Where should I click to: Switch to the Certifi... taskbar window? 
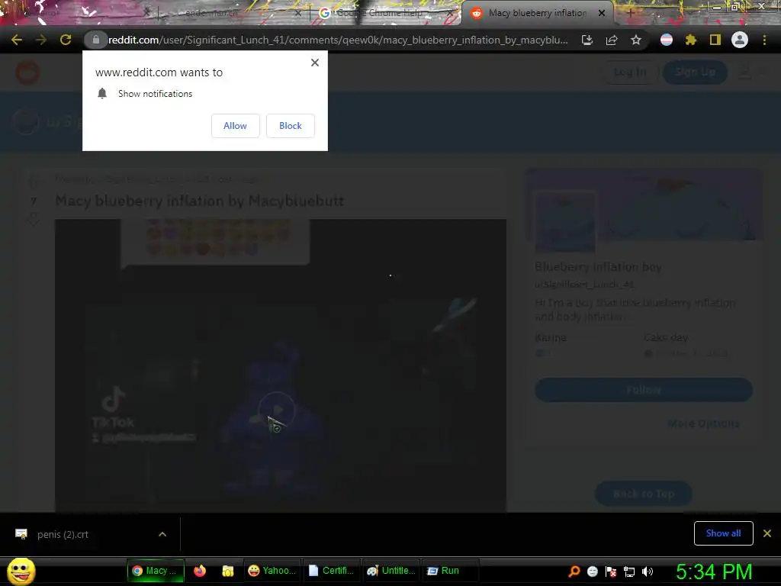(x=332, y=571)
